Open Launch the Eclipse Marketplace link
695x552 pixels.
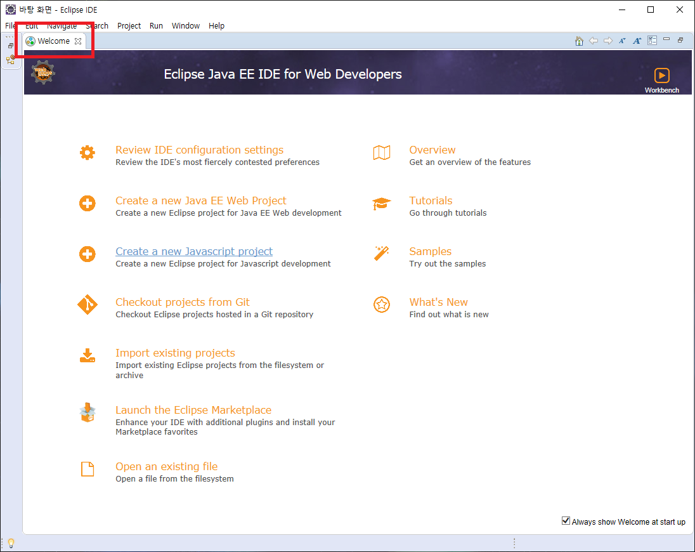coord(193,410)
